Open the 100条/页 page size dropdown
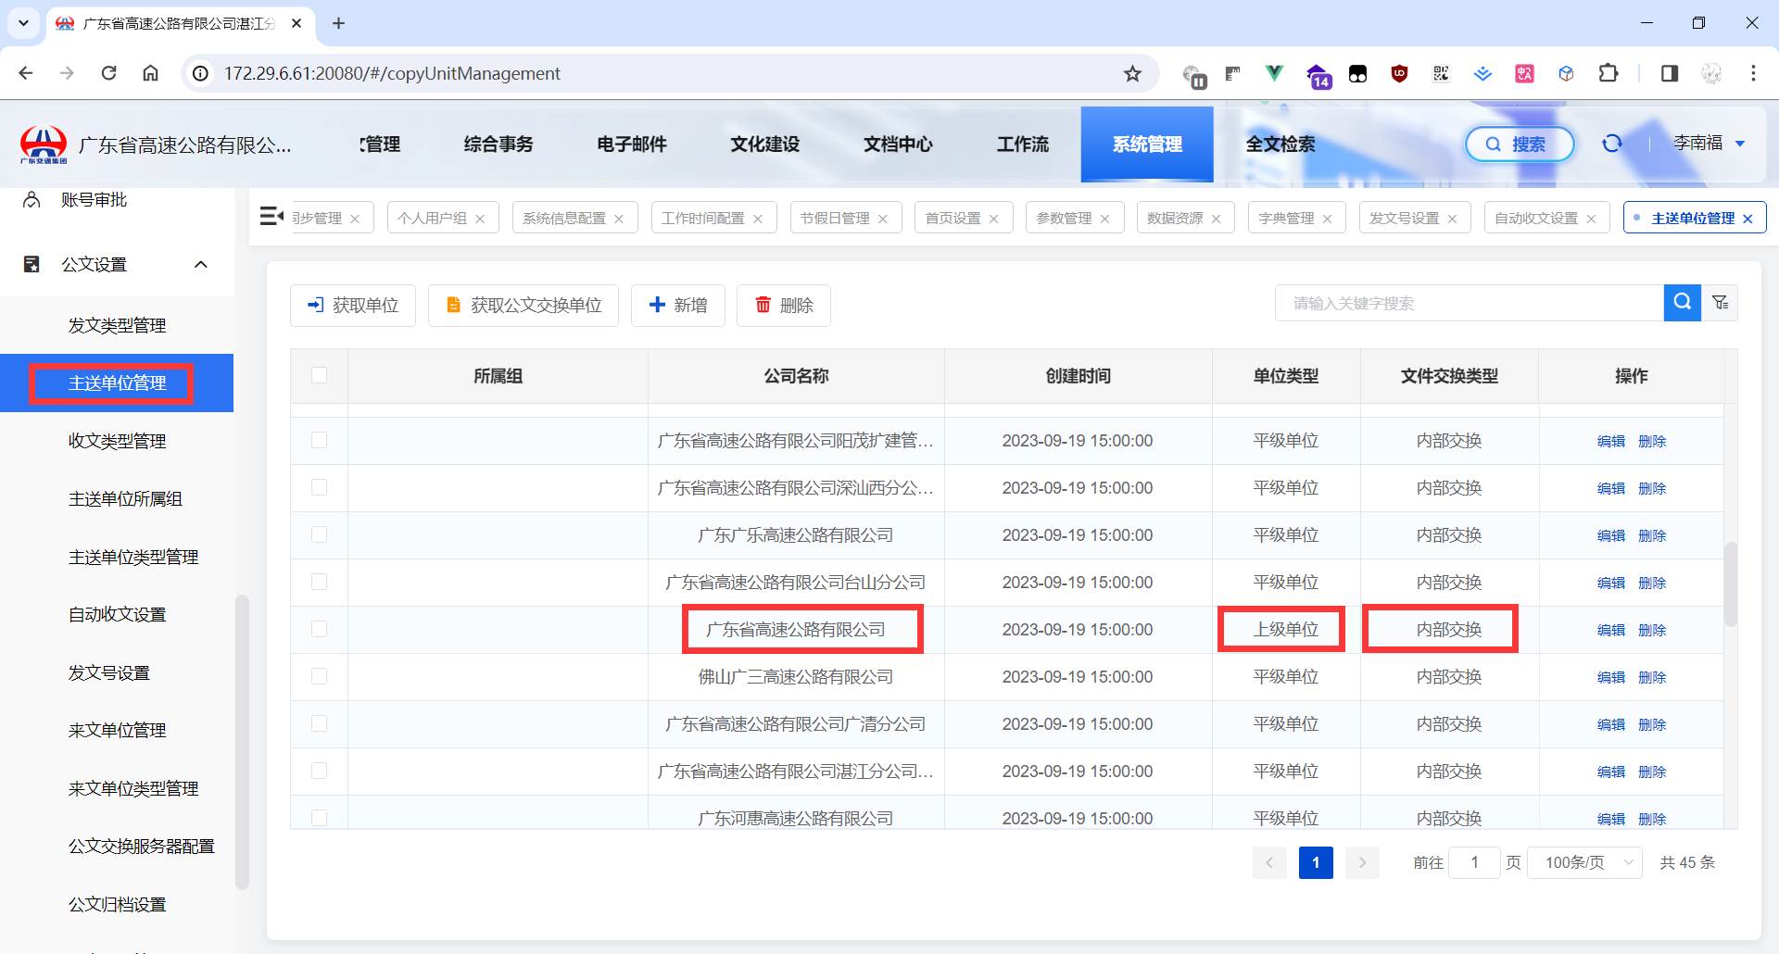1779x954 pixels. click(1585, 862)
